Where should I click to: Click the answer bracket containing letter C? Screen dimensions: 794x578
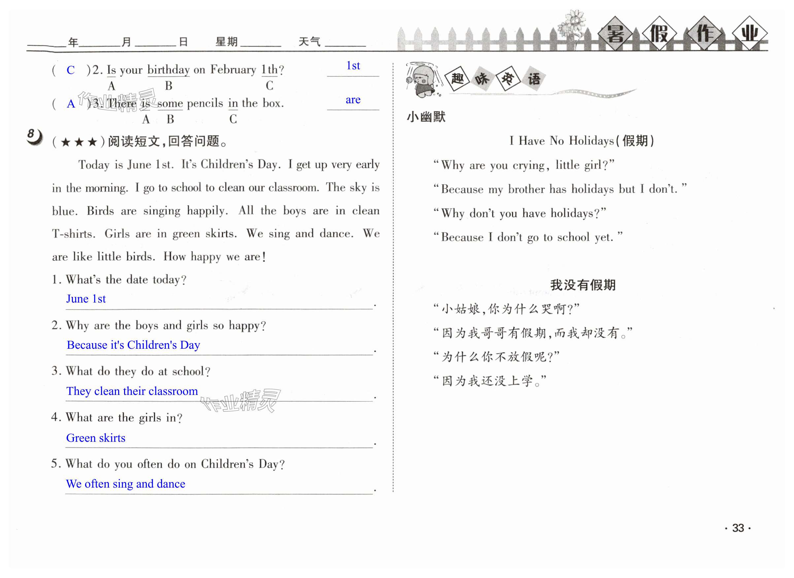click(71, 70)
